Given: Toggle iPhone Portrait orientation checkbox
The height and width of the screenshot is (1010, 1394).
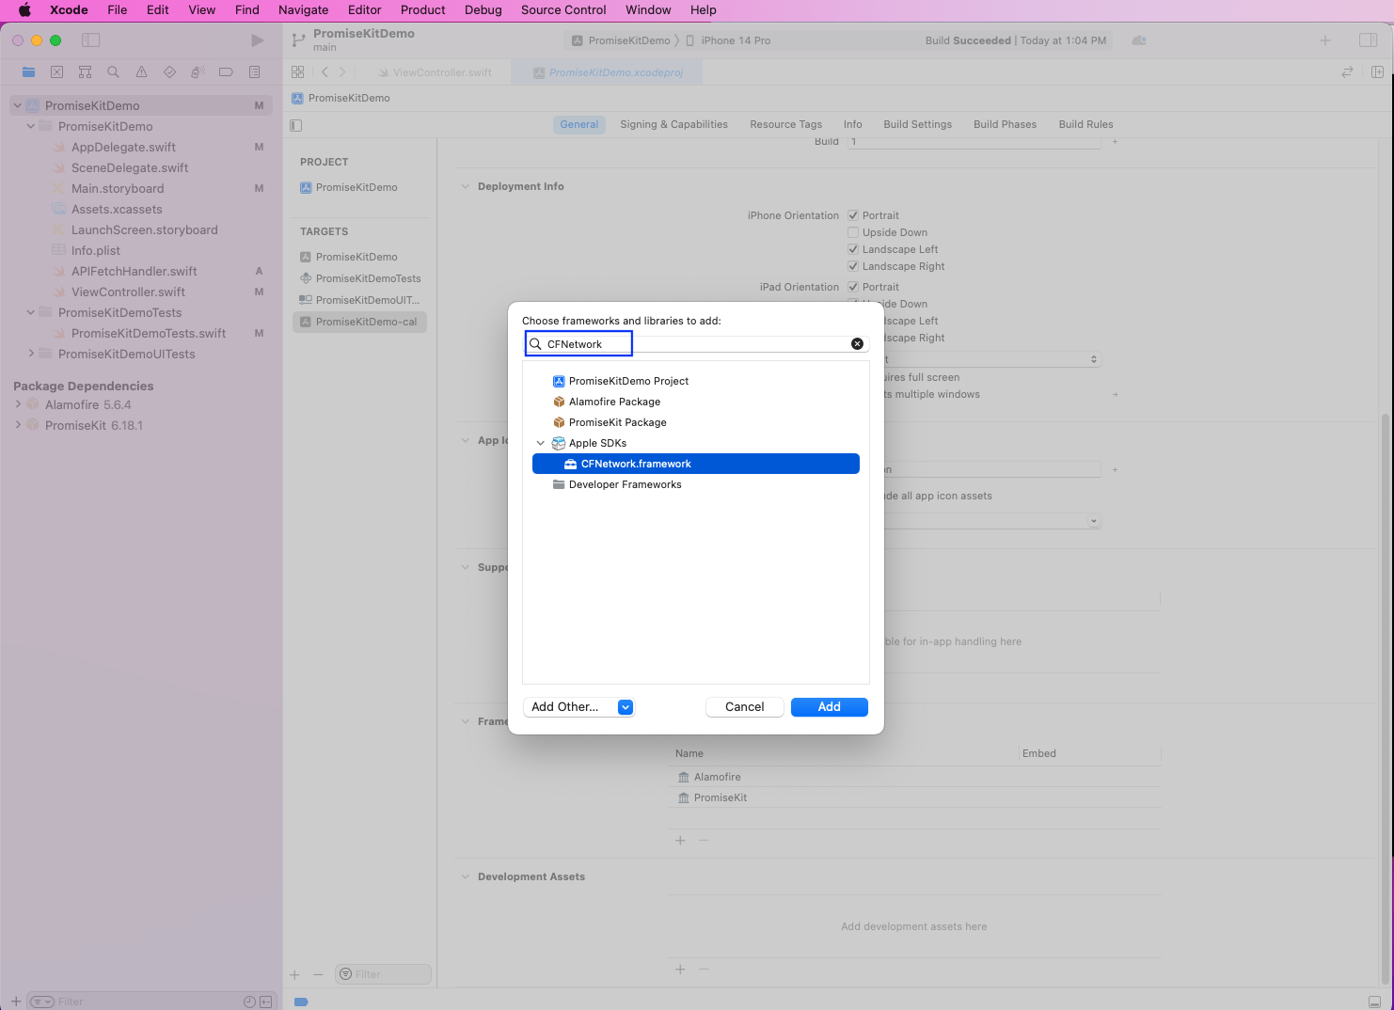Looking at the screenshot, I should point(853,215).
